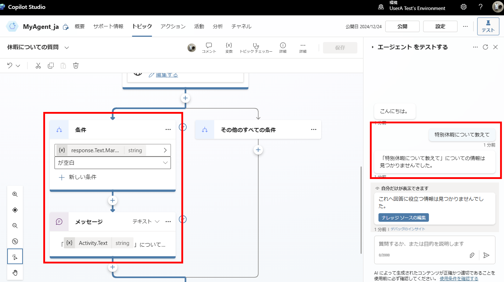The height and width of the screenshot is (282, 504).
Task: Switch to the 分析 tab
Action: coord(217,26)
